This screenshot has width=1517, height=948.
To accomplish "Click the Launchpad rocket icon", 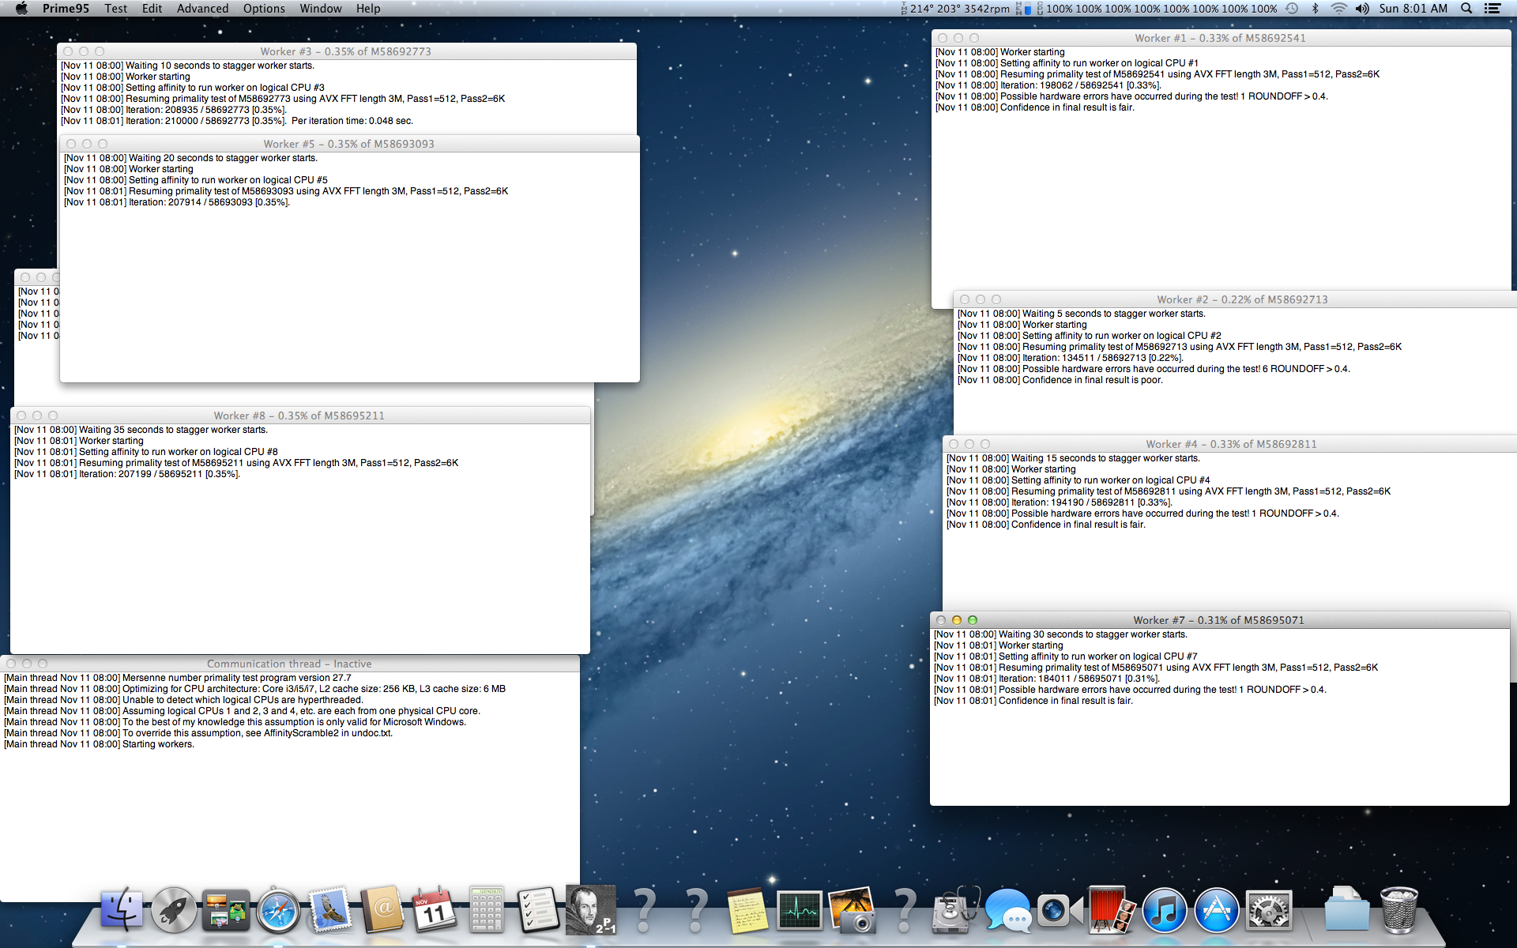I will click(x=173, y=910).
